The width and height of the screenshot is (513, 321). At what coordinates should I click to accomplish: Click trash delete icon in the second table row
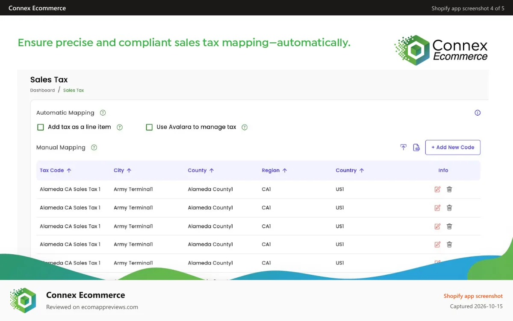(x=449, y=208)
